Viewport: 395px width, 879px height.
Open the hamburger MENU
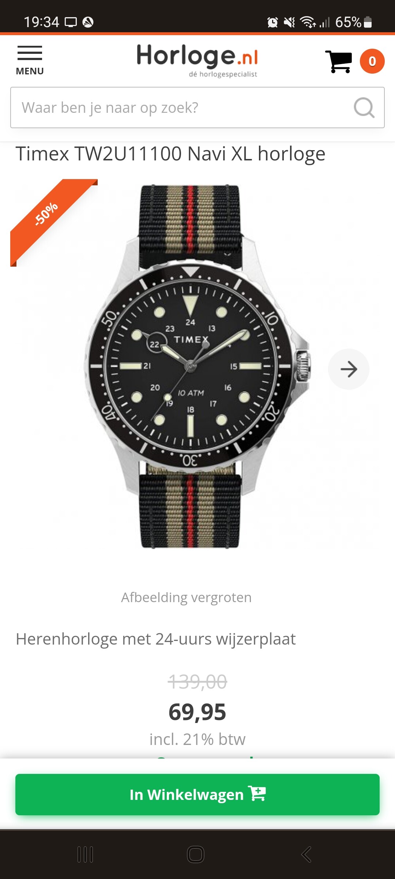click(30, 60)
